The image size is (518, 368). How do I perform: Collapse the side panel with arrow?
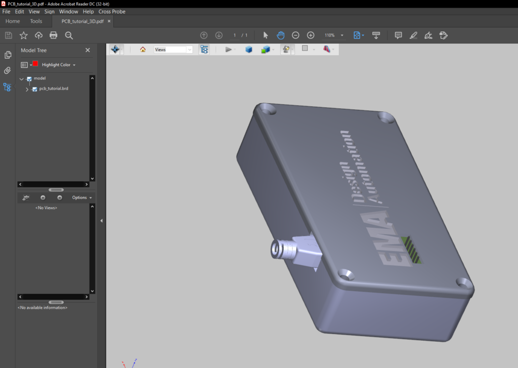101,221
